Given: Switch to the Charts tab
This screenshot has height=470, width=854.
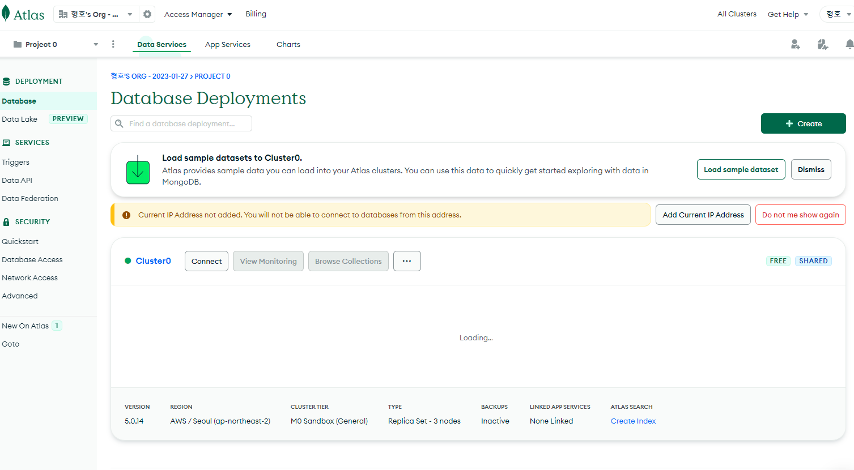Looking at the screenshot, I should 288,44.
